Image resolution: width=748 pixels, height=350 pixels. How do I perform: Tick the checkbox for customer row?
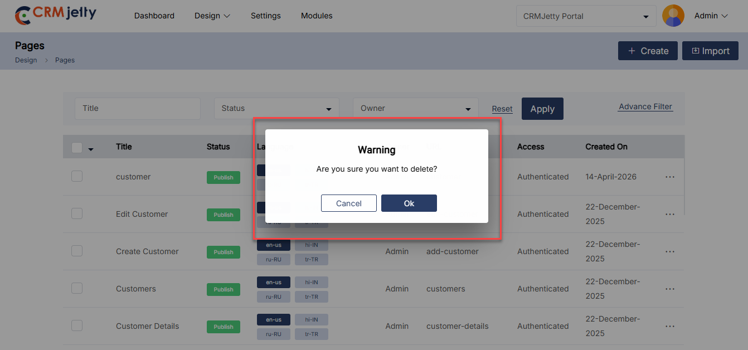77,176
